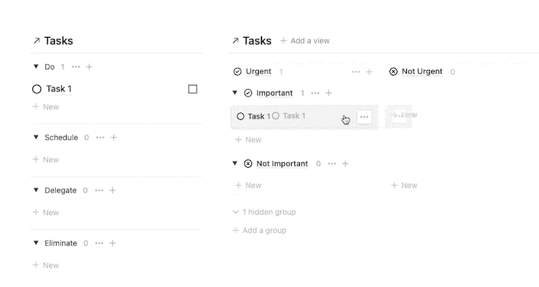Check the square checkbox for Task 1
This screenshot has width=539, height=287.
point(193,89)
